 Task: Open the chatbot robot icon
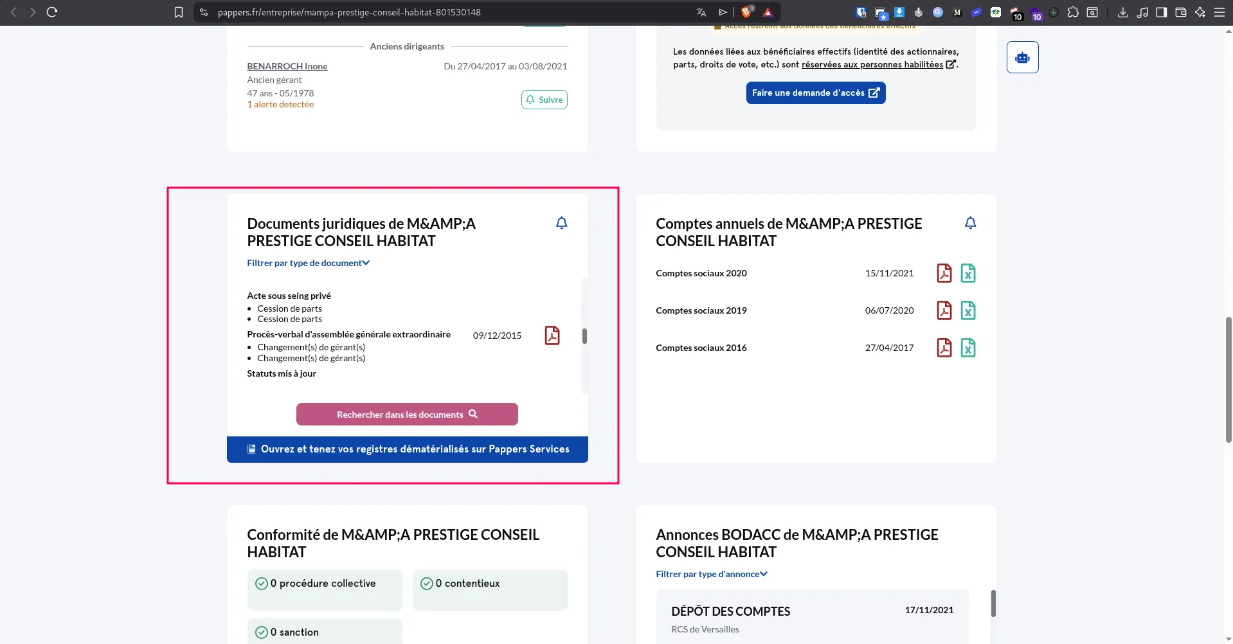[x=1022, y=58]
